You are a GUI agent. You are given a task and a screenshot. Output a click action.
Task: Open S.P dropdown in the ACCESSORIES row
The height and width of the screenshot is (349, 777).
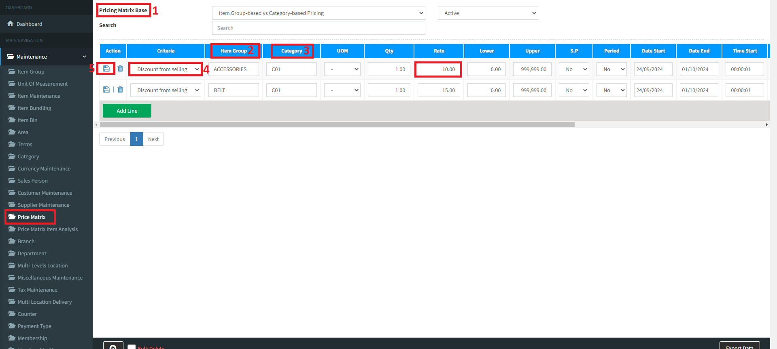574,69
